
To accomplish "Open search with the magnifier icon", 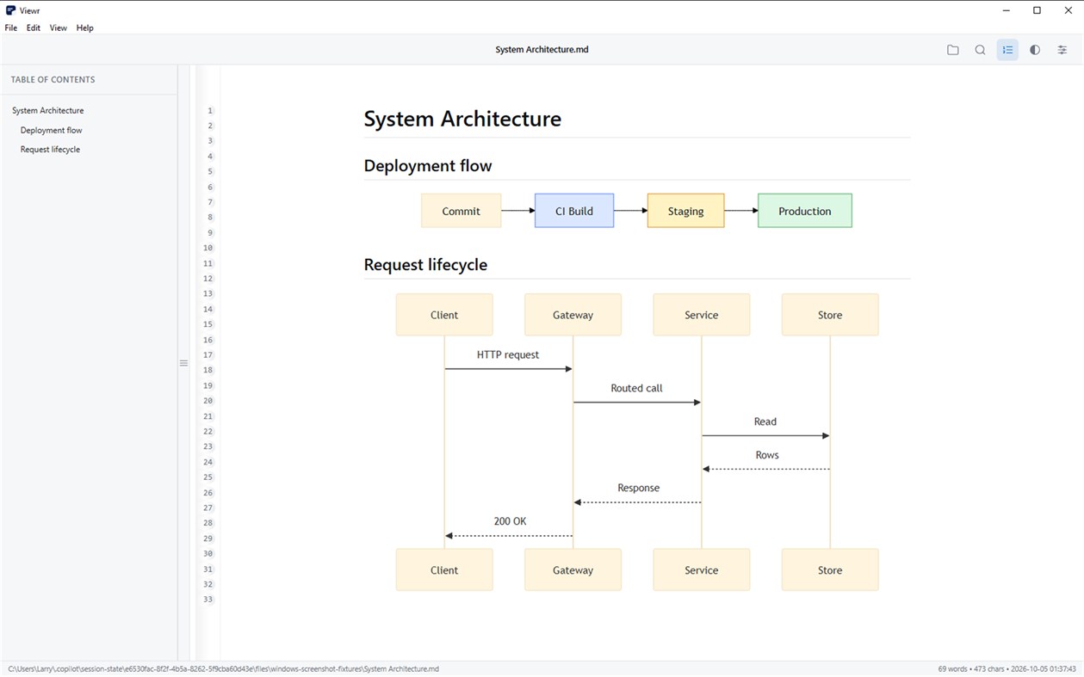I will click(x=980, y=50).
